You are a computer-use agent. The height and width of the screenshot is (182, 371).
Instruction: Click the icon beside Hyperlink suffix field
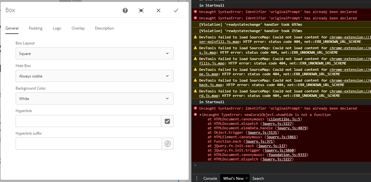168,144
